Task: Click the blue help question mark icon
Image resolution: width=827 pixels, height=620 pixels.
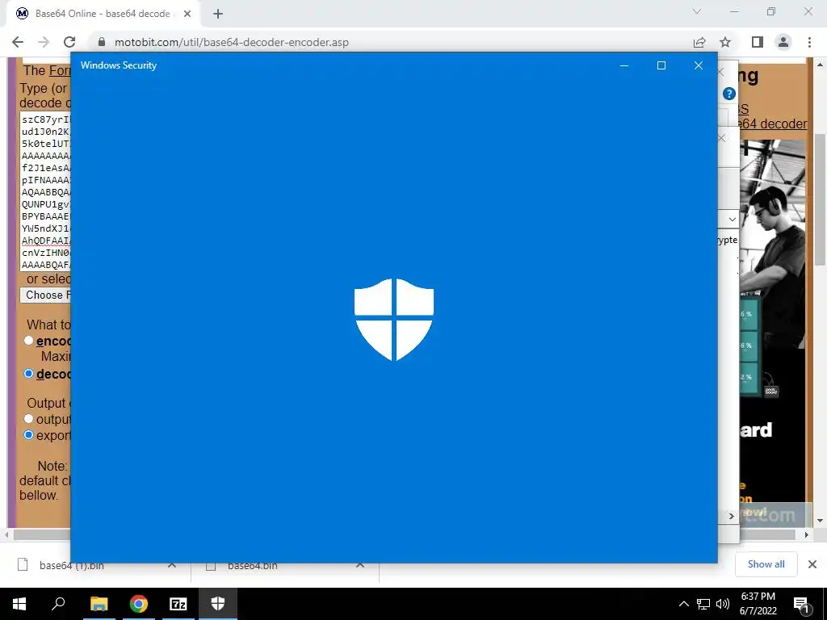Action: coord(729,94)
